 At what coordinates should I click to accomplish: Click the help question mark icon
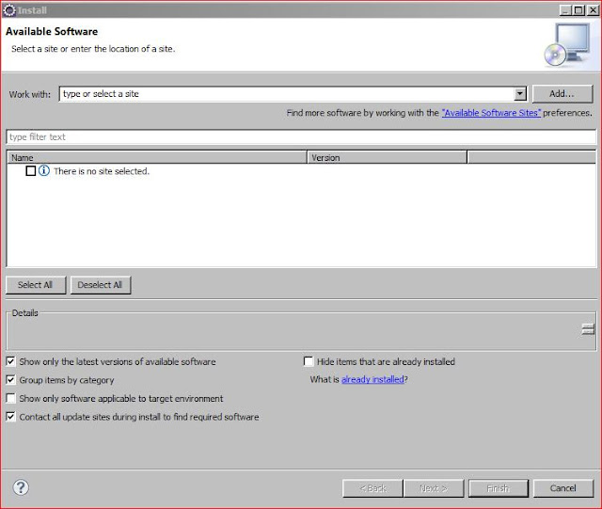coord(21,487)
